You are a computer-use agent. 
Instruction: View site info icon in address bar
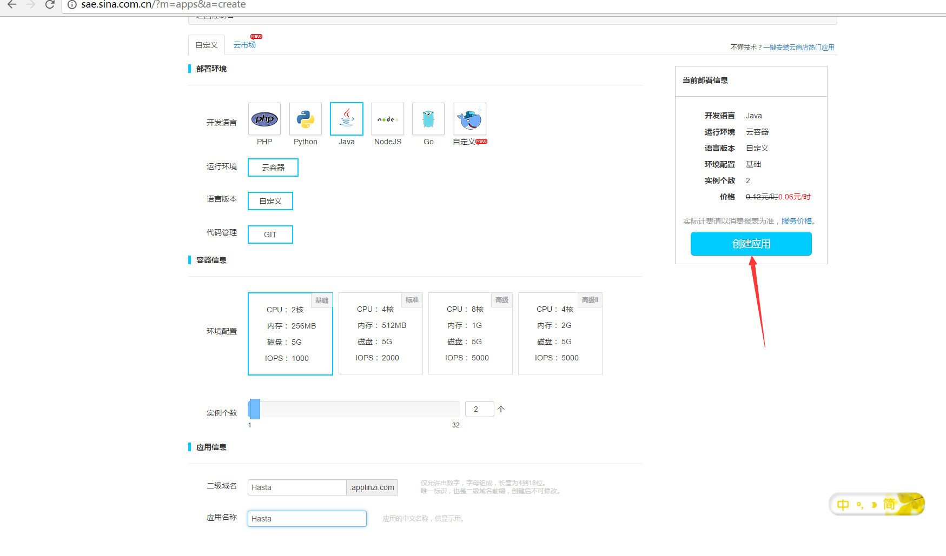point(72,4)
